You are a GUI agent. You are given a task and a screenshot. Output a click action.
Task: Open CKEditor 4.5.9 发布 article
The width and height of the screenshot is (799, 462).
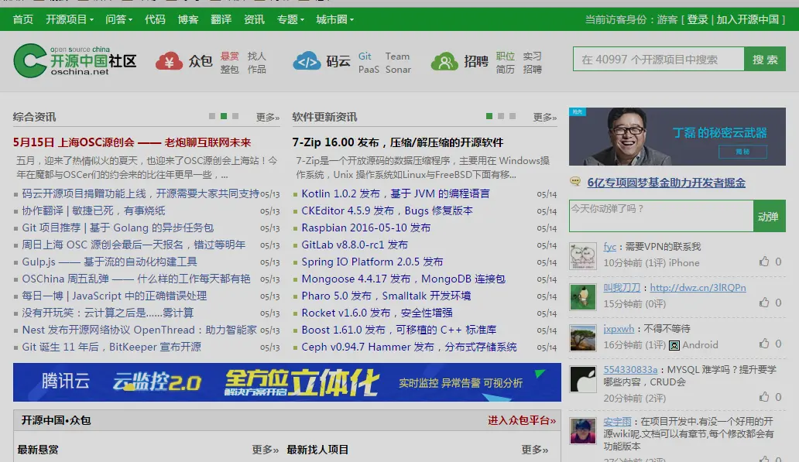[x=387, y=210]
